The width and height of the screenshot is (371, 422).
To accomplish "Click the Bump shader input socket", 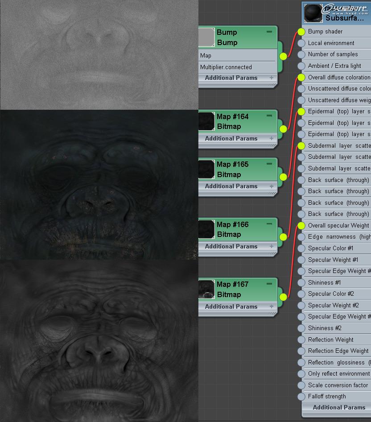I will pos(301,32).
